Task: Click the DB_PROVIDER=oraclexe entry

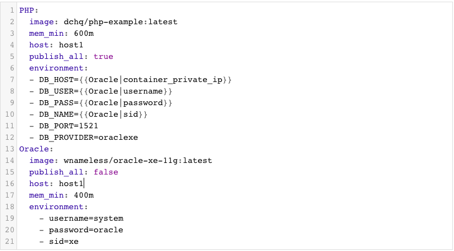Action: click(x=89, y=138)
